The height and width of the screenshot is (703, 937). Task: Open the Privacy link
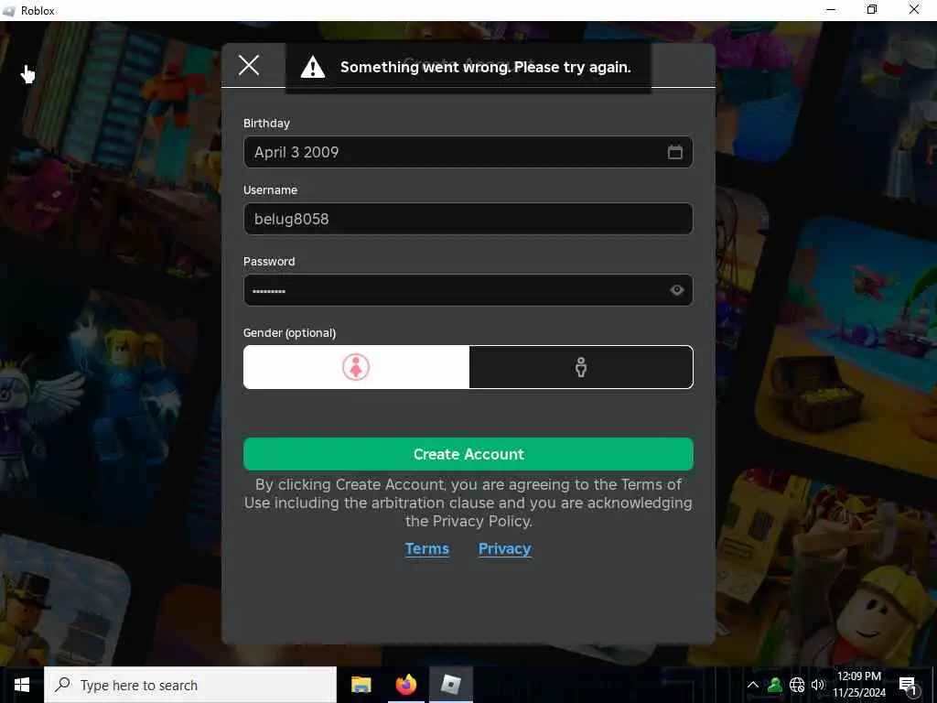504,549
